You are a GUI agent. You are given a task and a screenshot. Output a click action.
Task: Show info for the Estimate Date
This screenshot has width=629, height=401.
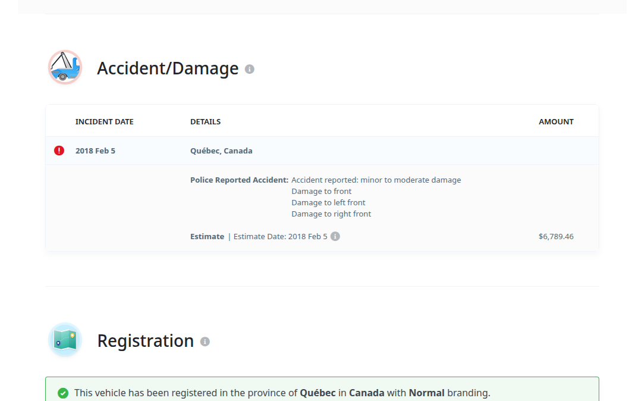[x=335, y=236]
